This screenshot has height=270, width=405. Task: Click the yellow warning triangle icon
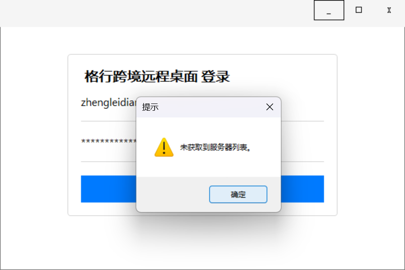164,147
